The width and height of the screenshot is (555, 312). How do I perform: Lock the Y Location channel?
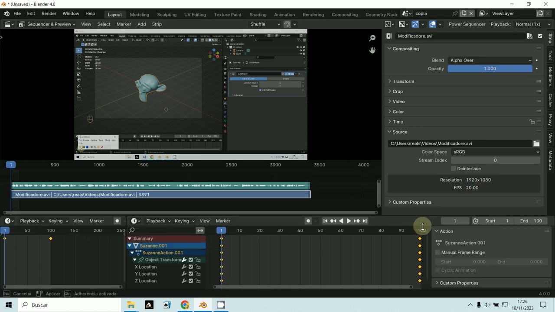coord(198,274)
